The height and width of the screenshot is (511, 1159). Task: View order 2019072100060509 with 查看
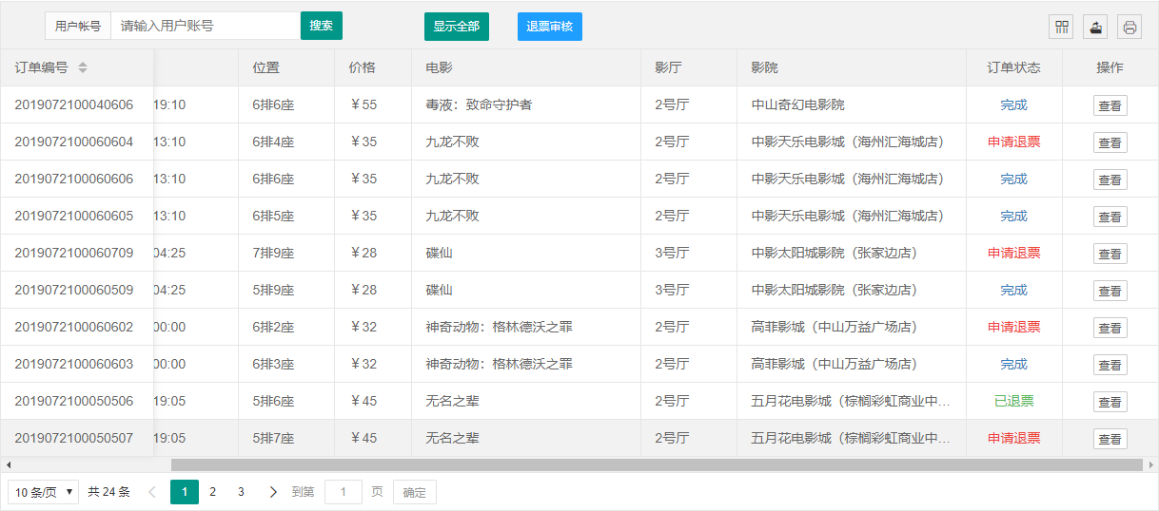coord(1110,291)
